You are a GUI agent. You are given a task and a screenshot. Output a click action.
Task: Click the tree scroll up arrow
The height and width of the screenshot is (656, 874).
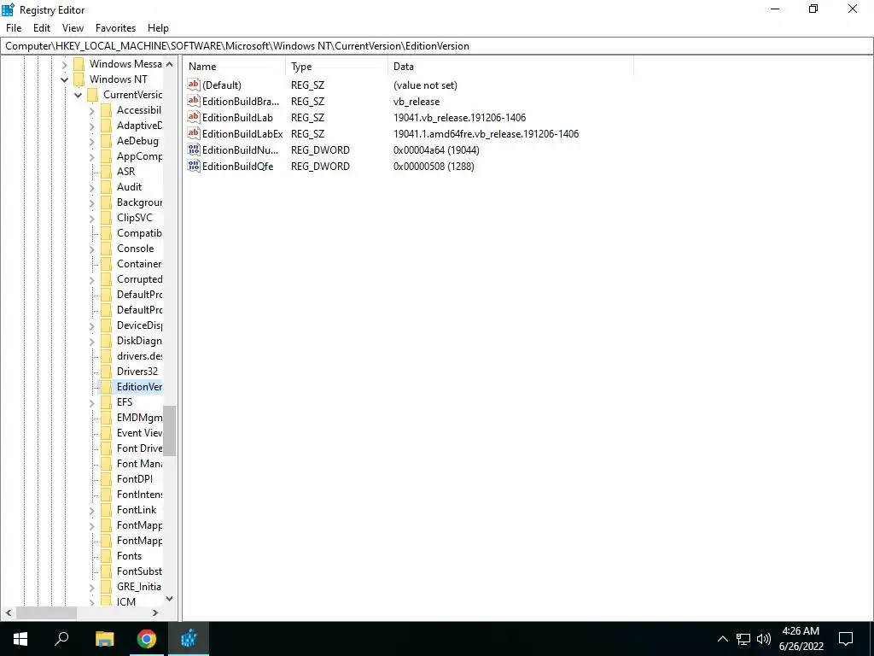pyautogui.click(x=170, y=64)
